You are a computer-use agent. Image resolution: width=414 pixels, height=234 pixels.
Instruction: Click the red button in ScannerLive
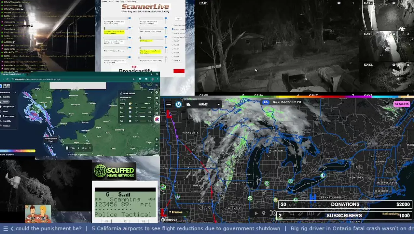(179, 71)
